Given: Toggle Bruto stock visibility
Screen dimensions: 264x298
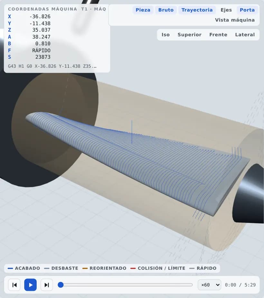Looking at the screenshot, I should coord(166,10).
